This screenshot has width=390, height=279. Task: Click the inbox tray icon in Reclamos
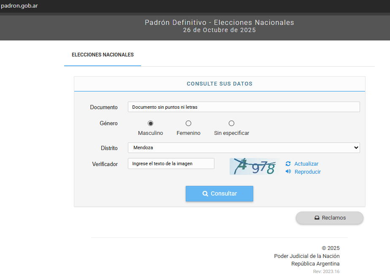[317, 218]
